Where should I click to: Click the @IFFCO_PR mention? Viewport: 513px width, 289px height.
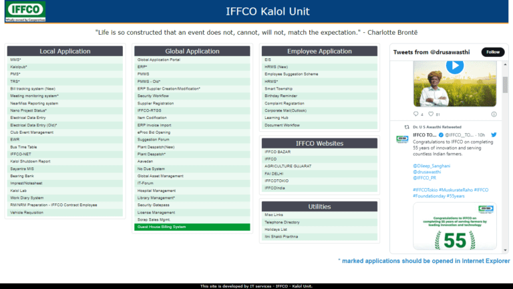424,178
